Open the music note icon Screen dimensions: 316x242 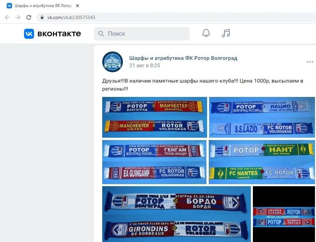pos(226,33)
